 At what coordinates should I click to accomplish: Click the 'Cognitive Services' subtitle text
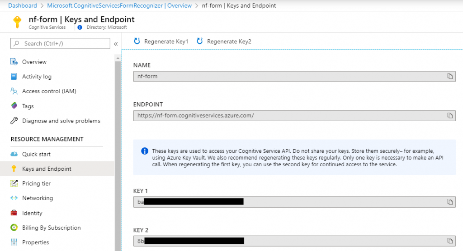(x=47, y=27)
